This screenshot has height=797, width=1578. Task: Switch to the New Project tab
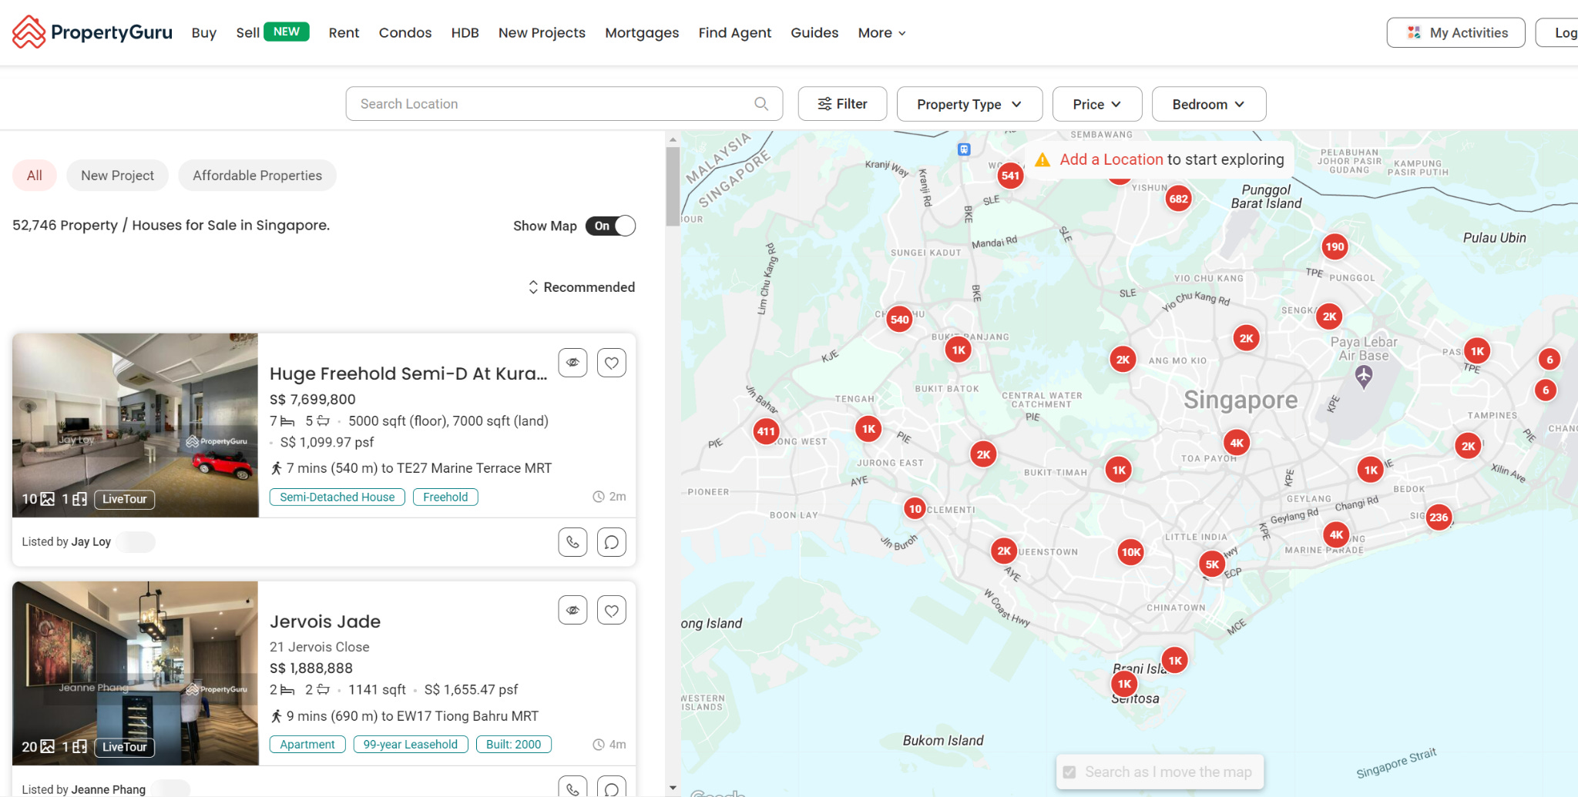pyautogui.click(x=117, y=175)
